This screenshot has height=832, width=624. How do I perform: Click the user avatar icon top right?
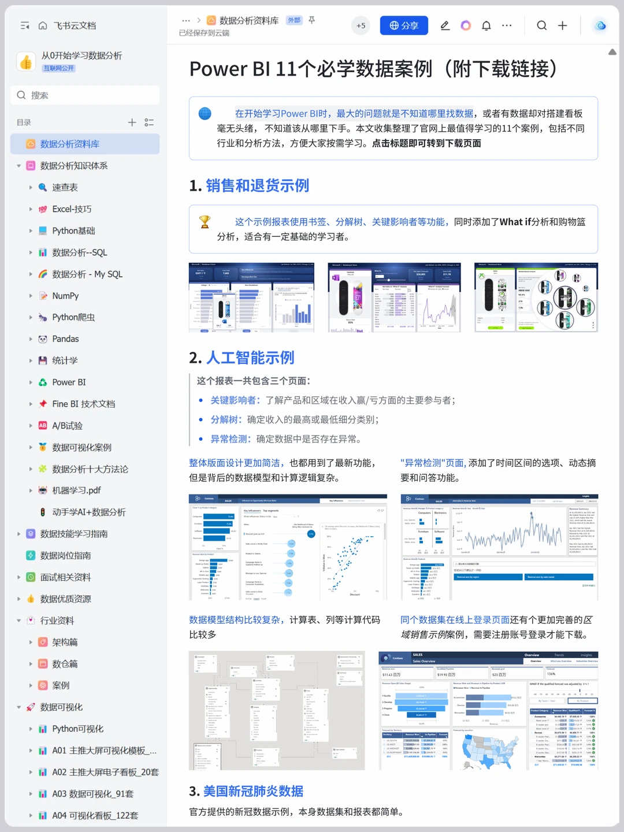600,25
